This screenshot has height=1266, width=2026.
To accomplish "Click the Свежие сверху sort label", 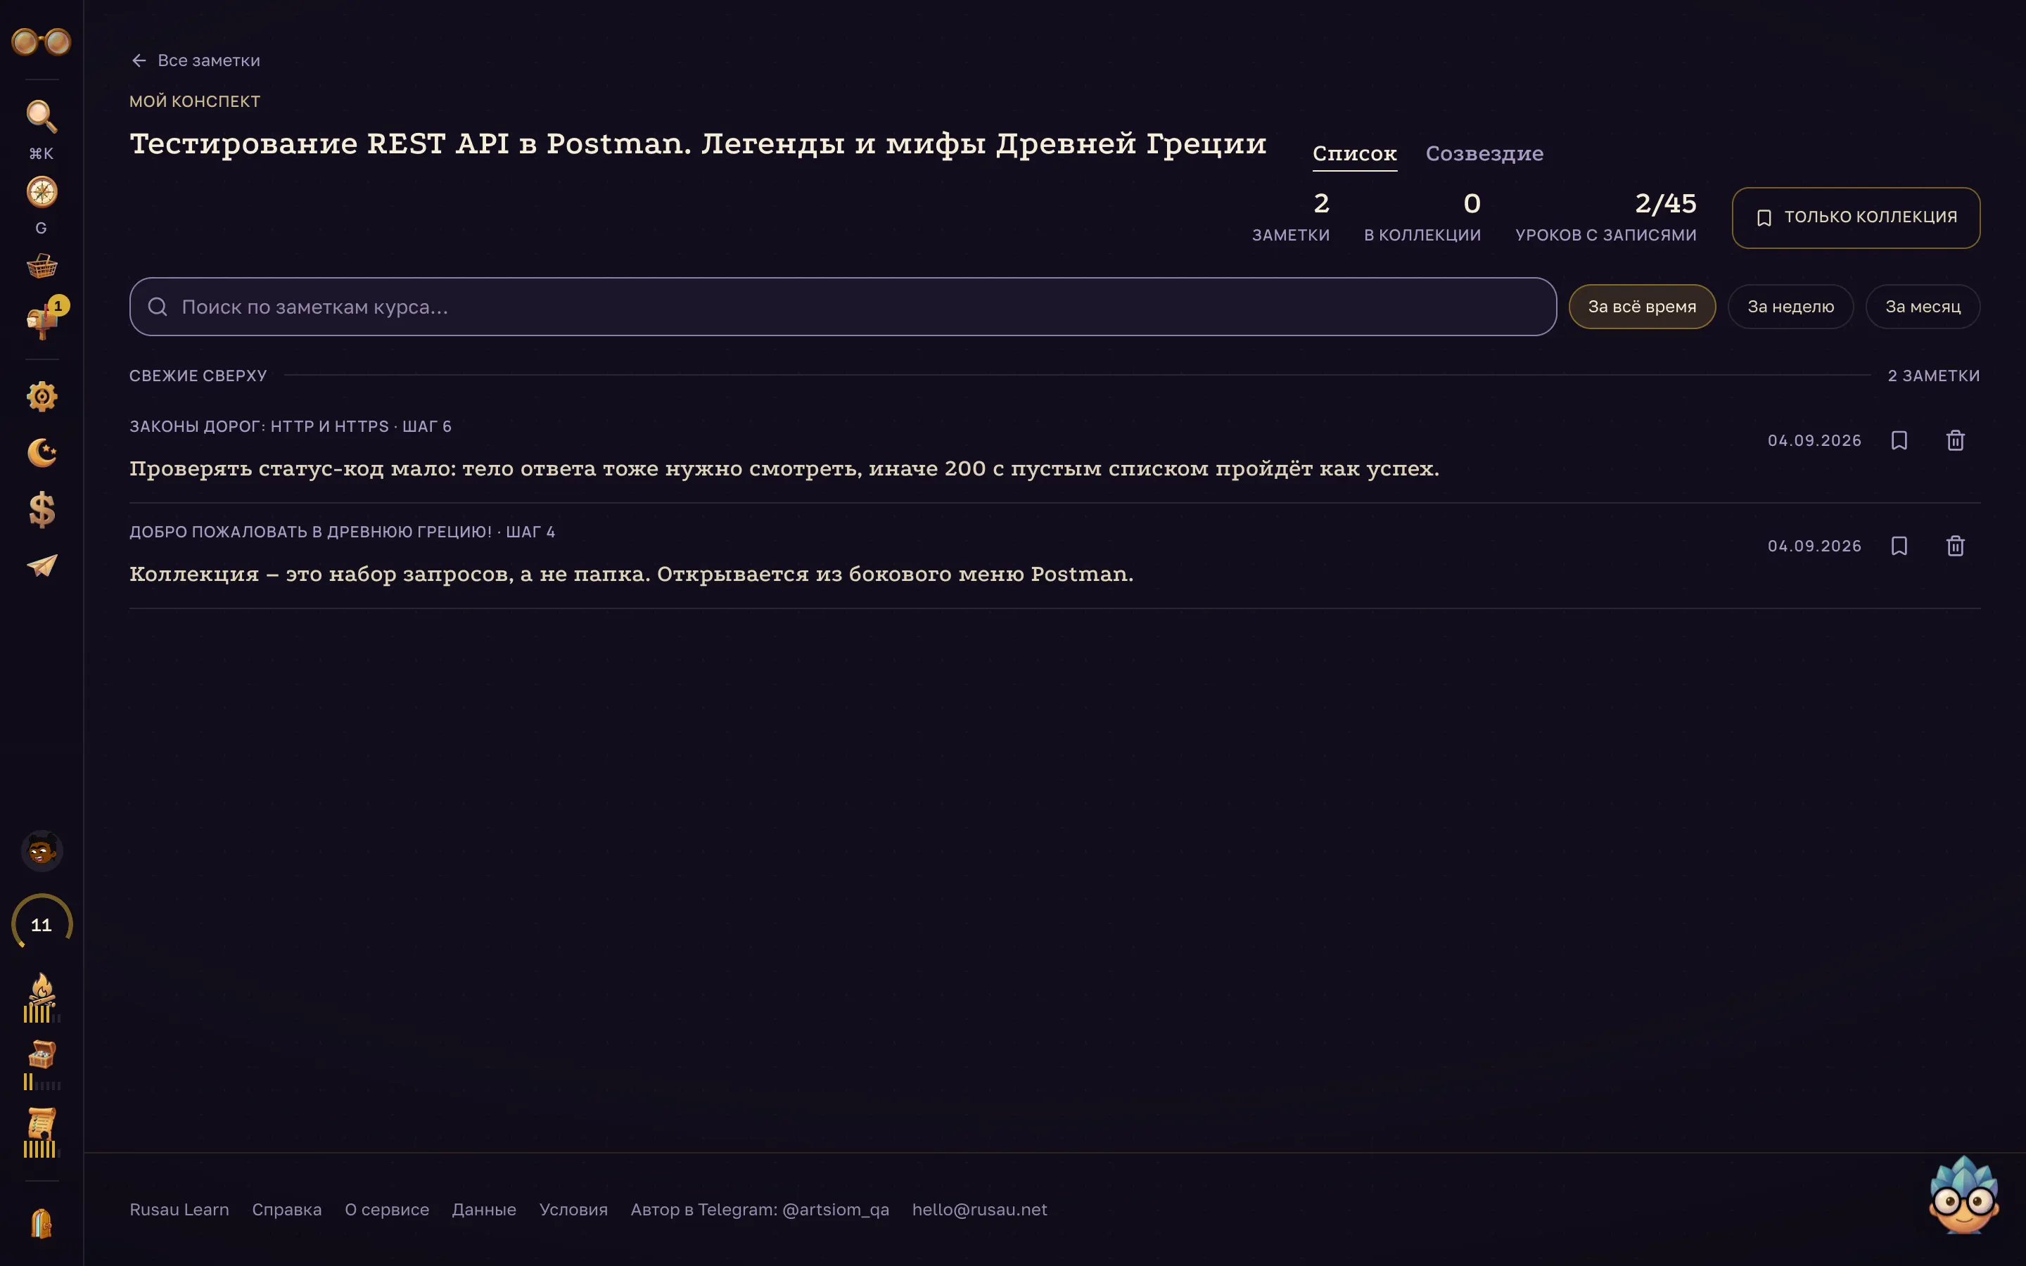I will (x=198, y=375).
